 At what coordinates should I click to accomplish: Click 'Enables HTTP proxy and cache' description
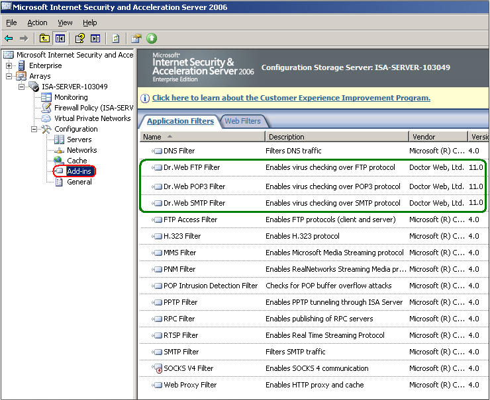(315, 385)
